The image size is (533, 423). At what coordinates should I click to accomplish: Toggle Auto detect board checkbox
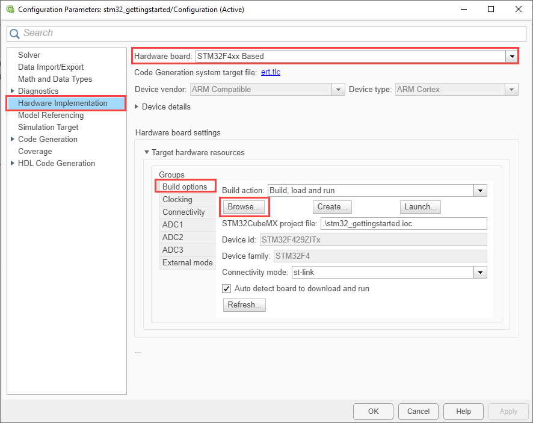(227, 288)
